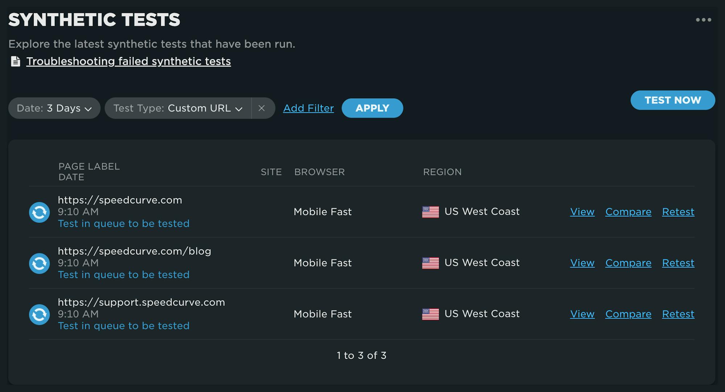
Task: Open the Add Filter dropdown
Action: click(x=308, y=107)
